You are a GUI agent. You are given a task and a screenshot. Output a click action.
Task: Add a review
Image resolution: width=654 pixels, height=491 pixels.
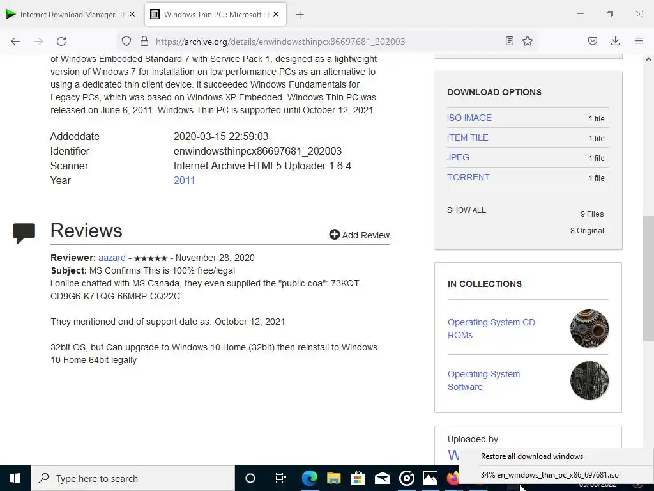click(x=359, y=235)
